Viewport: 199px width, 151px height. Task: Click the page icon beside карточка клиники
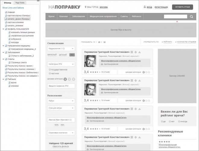[x=6, y=22]
